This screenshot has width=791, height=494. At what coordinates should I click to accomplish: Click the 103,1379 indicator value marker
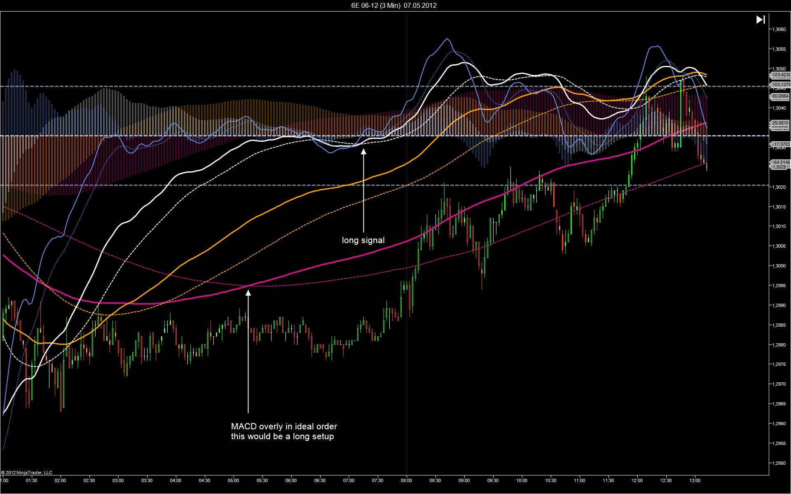tap(780, 84)
